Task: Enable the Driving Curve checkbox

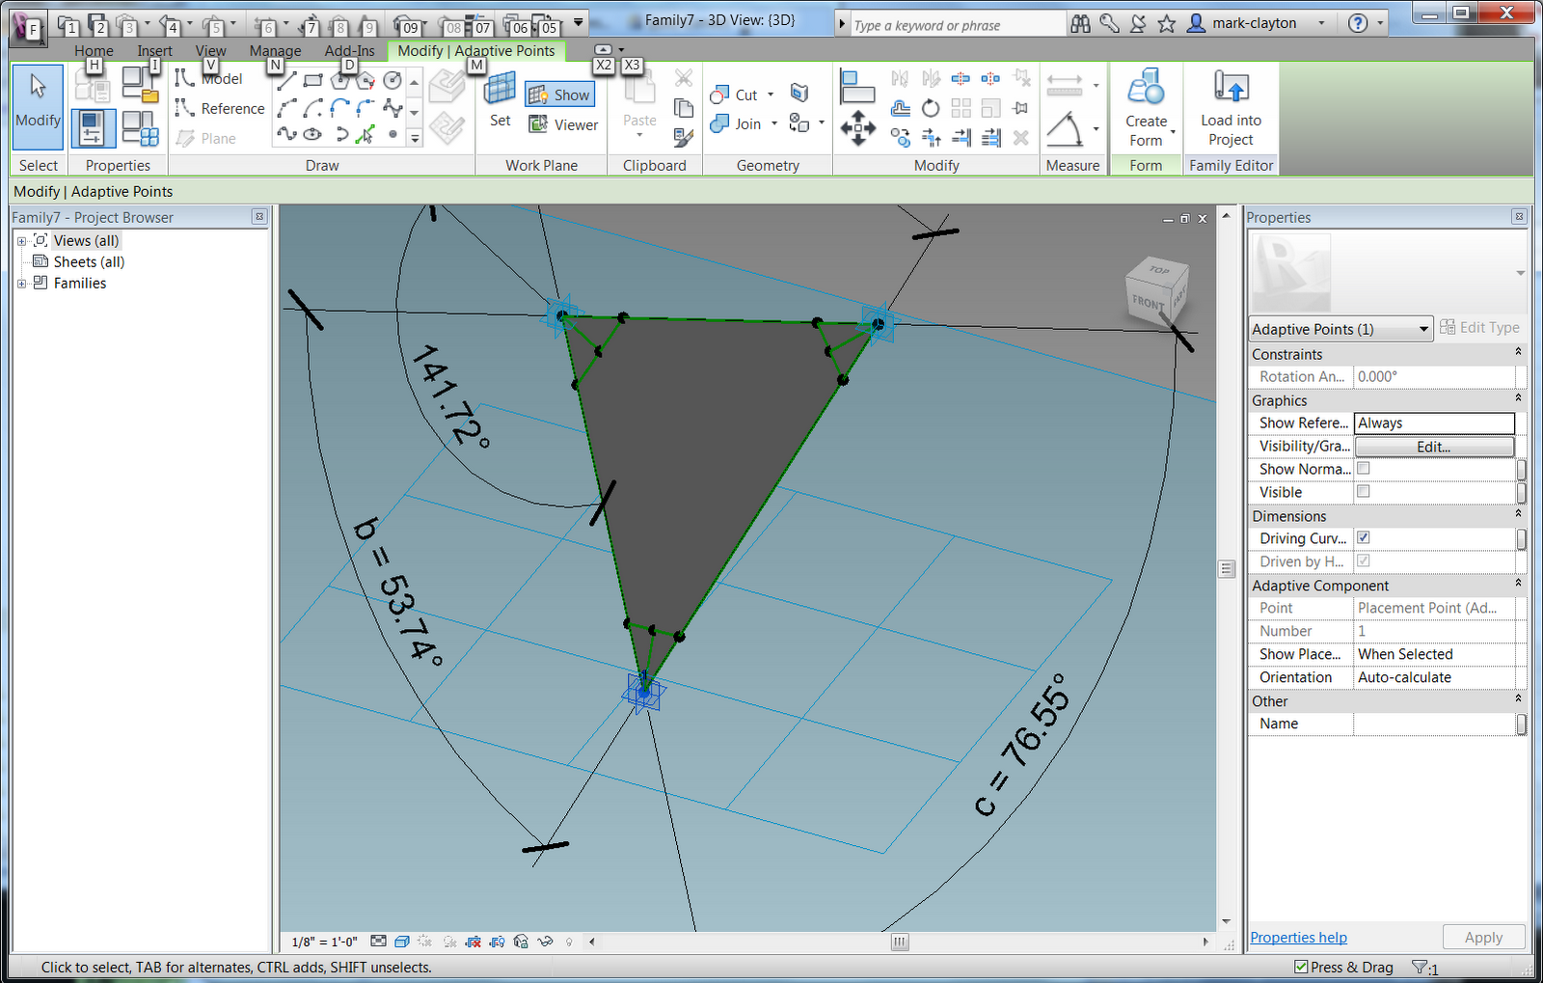Action: (1363, 537)
